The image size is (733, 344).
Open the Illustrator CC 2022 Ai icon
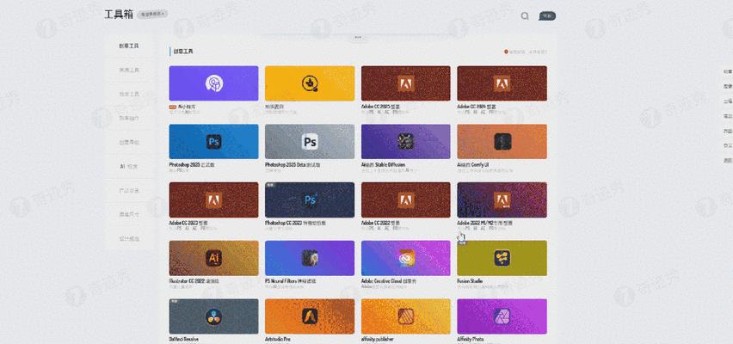214,258
